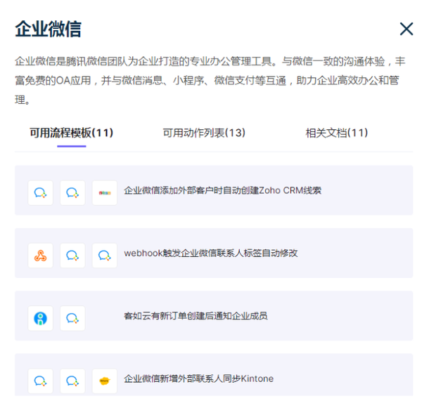Image resolution: width=422 pixels, height=408 pixels.
Task: Switch to 可用流程模板(11) tab
Action: [x=72, y=133]
